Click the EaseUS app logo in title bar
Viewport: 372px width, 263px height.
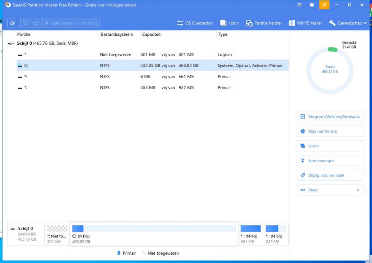click(x=8, y=5)
